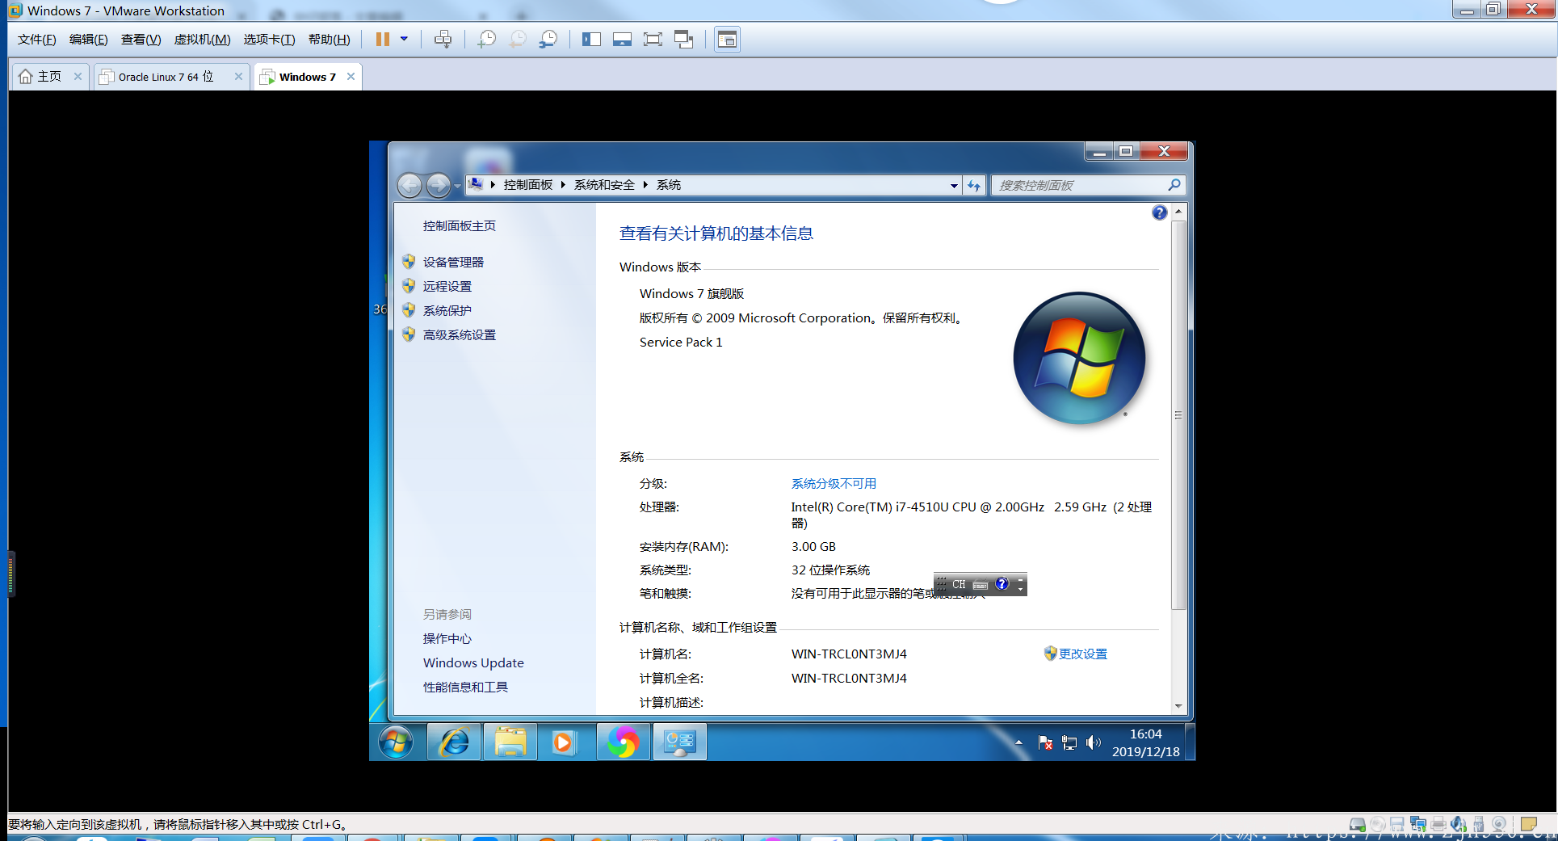Open the 选项卡(T) menu

[269, 40]
